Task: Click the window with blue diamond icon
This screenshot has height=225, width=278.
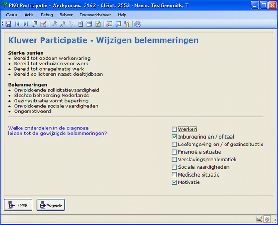Action: (118, 24)
